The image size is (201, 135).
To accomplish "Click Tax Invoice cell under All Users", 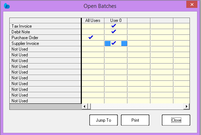I will (x=93, y=26).
